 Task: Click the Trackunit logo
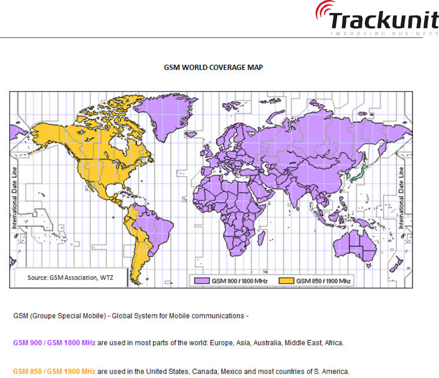pyautogui.click(x=377, y=18)
